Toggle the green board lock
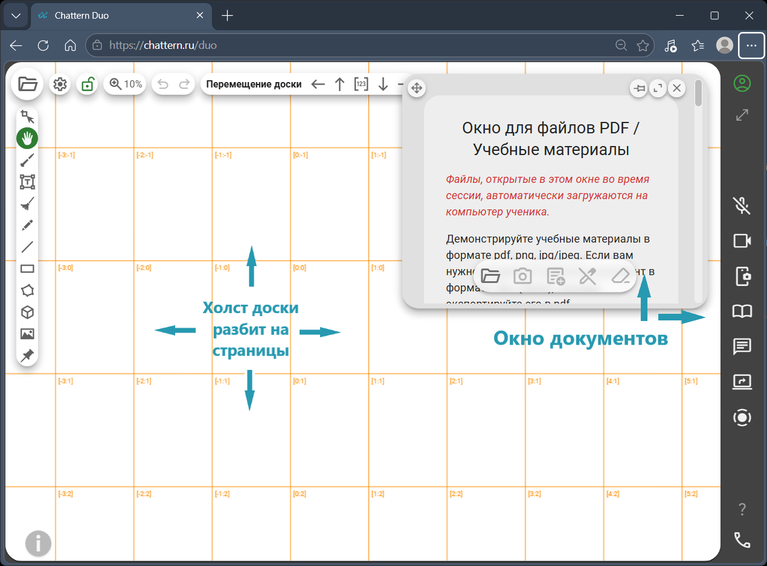This screenshot has width=767, height=566. tap(88, 84)
